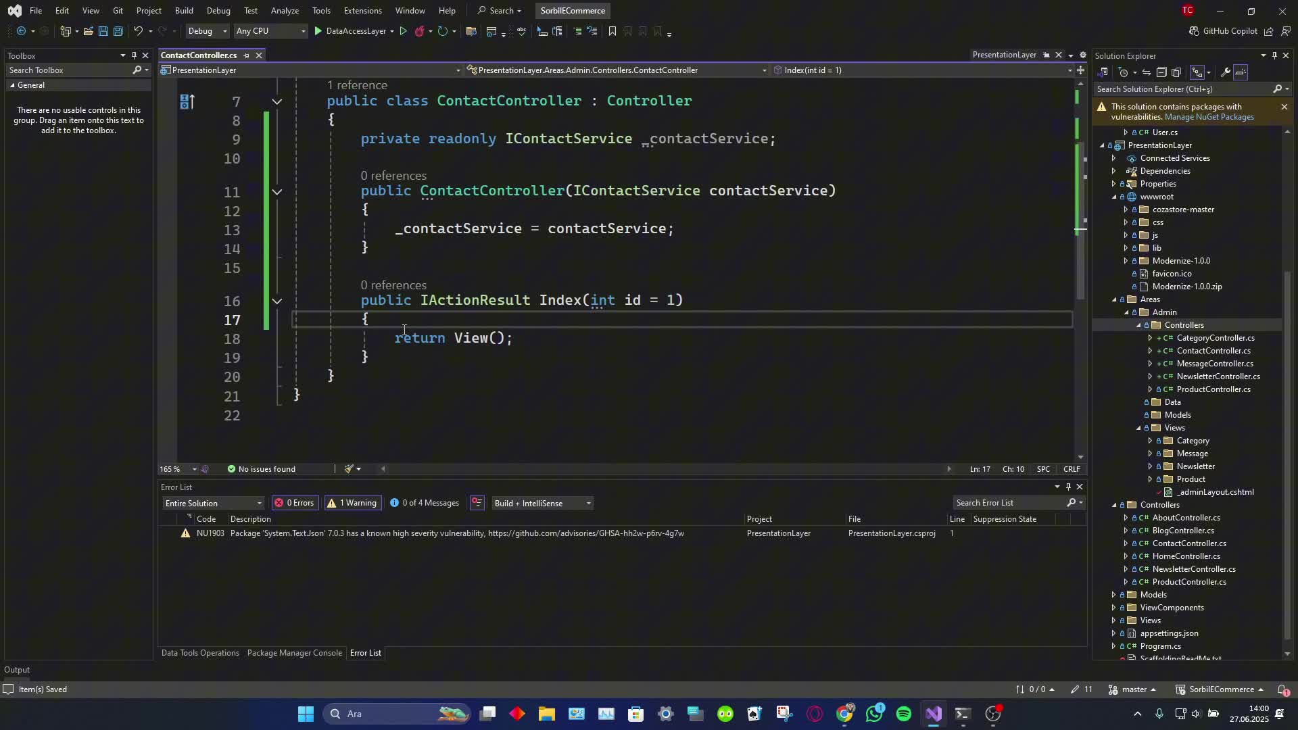Click Collapse All in Solution Explorer

pyautogui.click(x=1161, y=72)
